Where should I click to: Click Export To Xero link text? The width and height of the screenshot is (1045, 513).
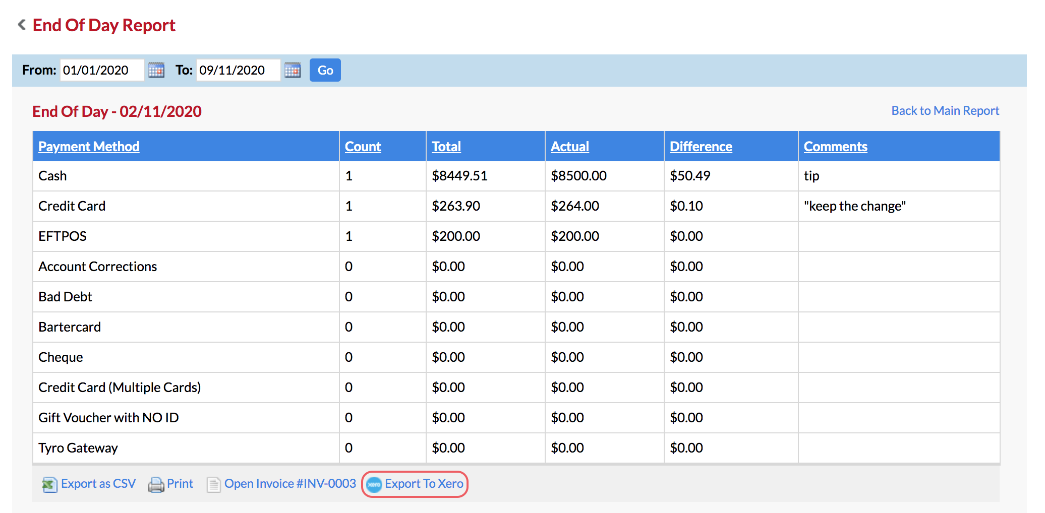click(424, 484)
